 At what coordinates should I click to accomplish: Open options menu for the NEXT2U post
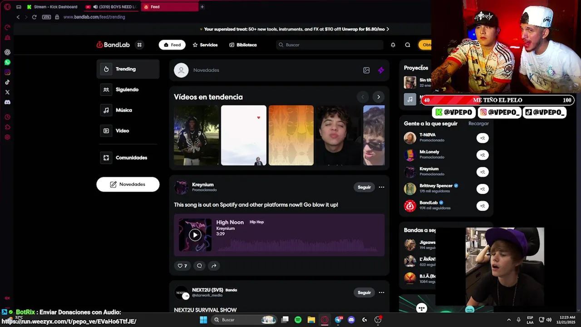[381, 292]
